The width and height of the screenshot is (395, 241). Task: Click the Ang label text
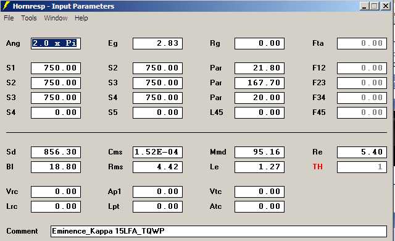pos(13,43)
